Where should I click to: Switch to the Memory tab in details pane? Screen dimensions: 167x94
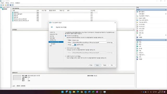[18, 86]
